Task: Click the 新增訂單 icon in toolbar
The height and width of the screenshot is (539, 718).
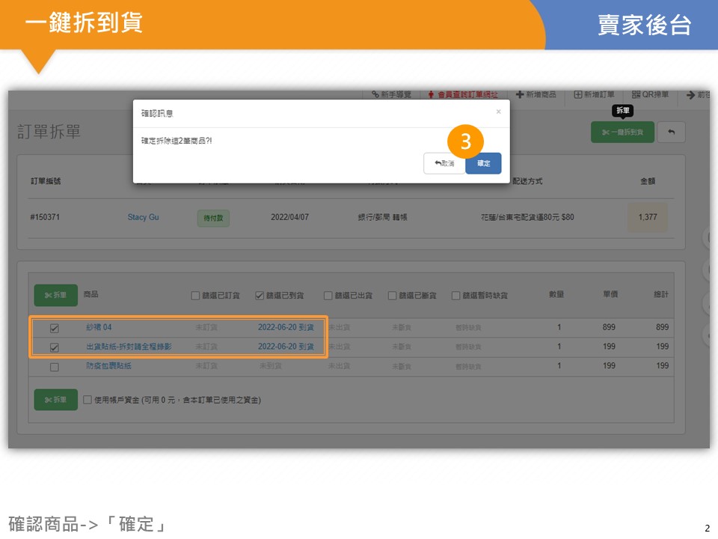Action: (x=578, y=95)
